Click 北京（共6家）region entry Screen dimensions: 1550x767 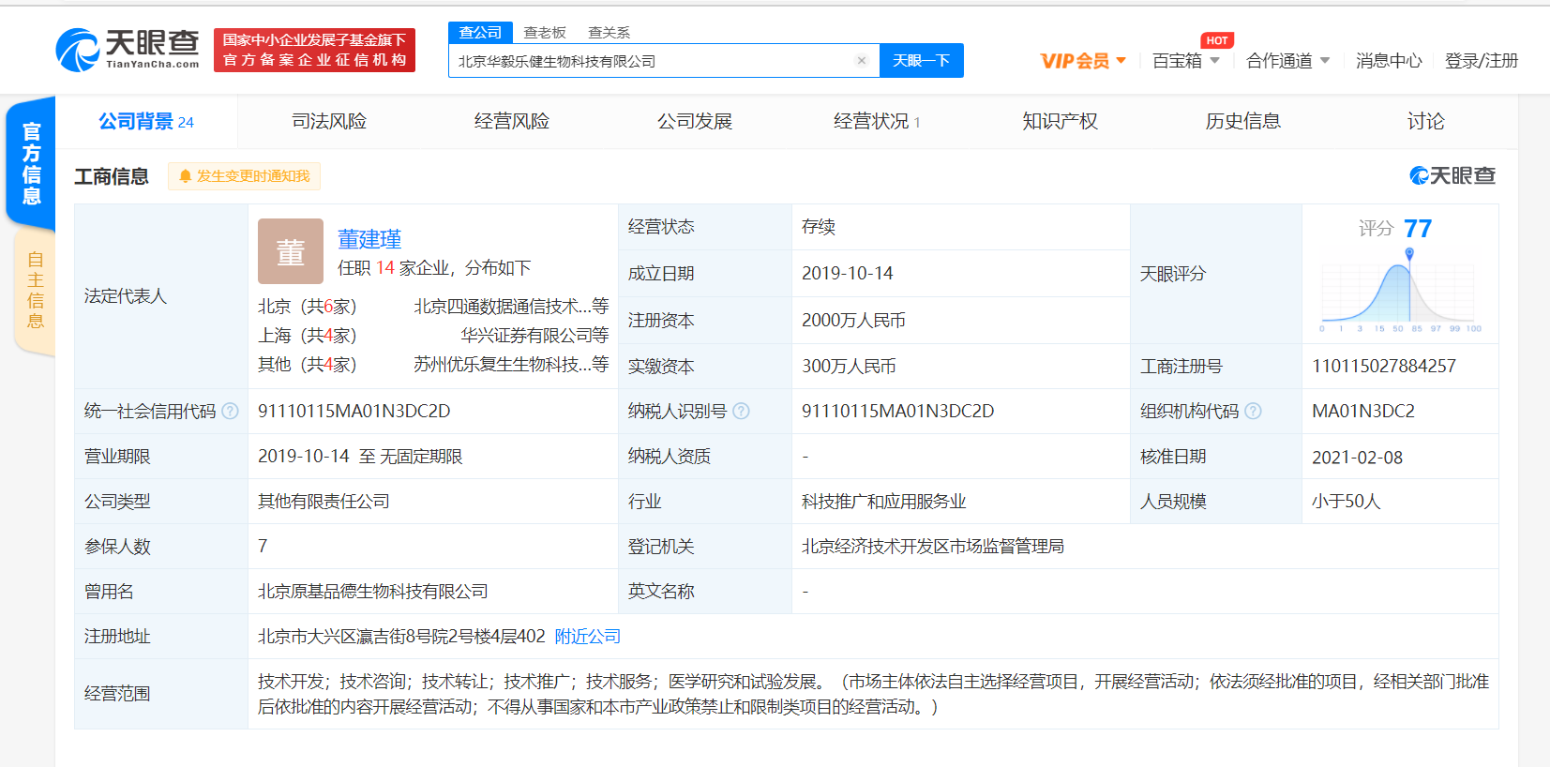coord(308,307)
